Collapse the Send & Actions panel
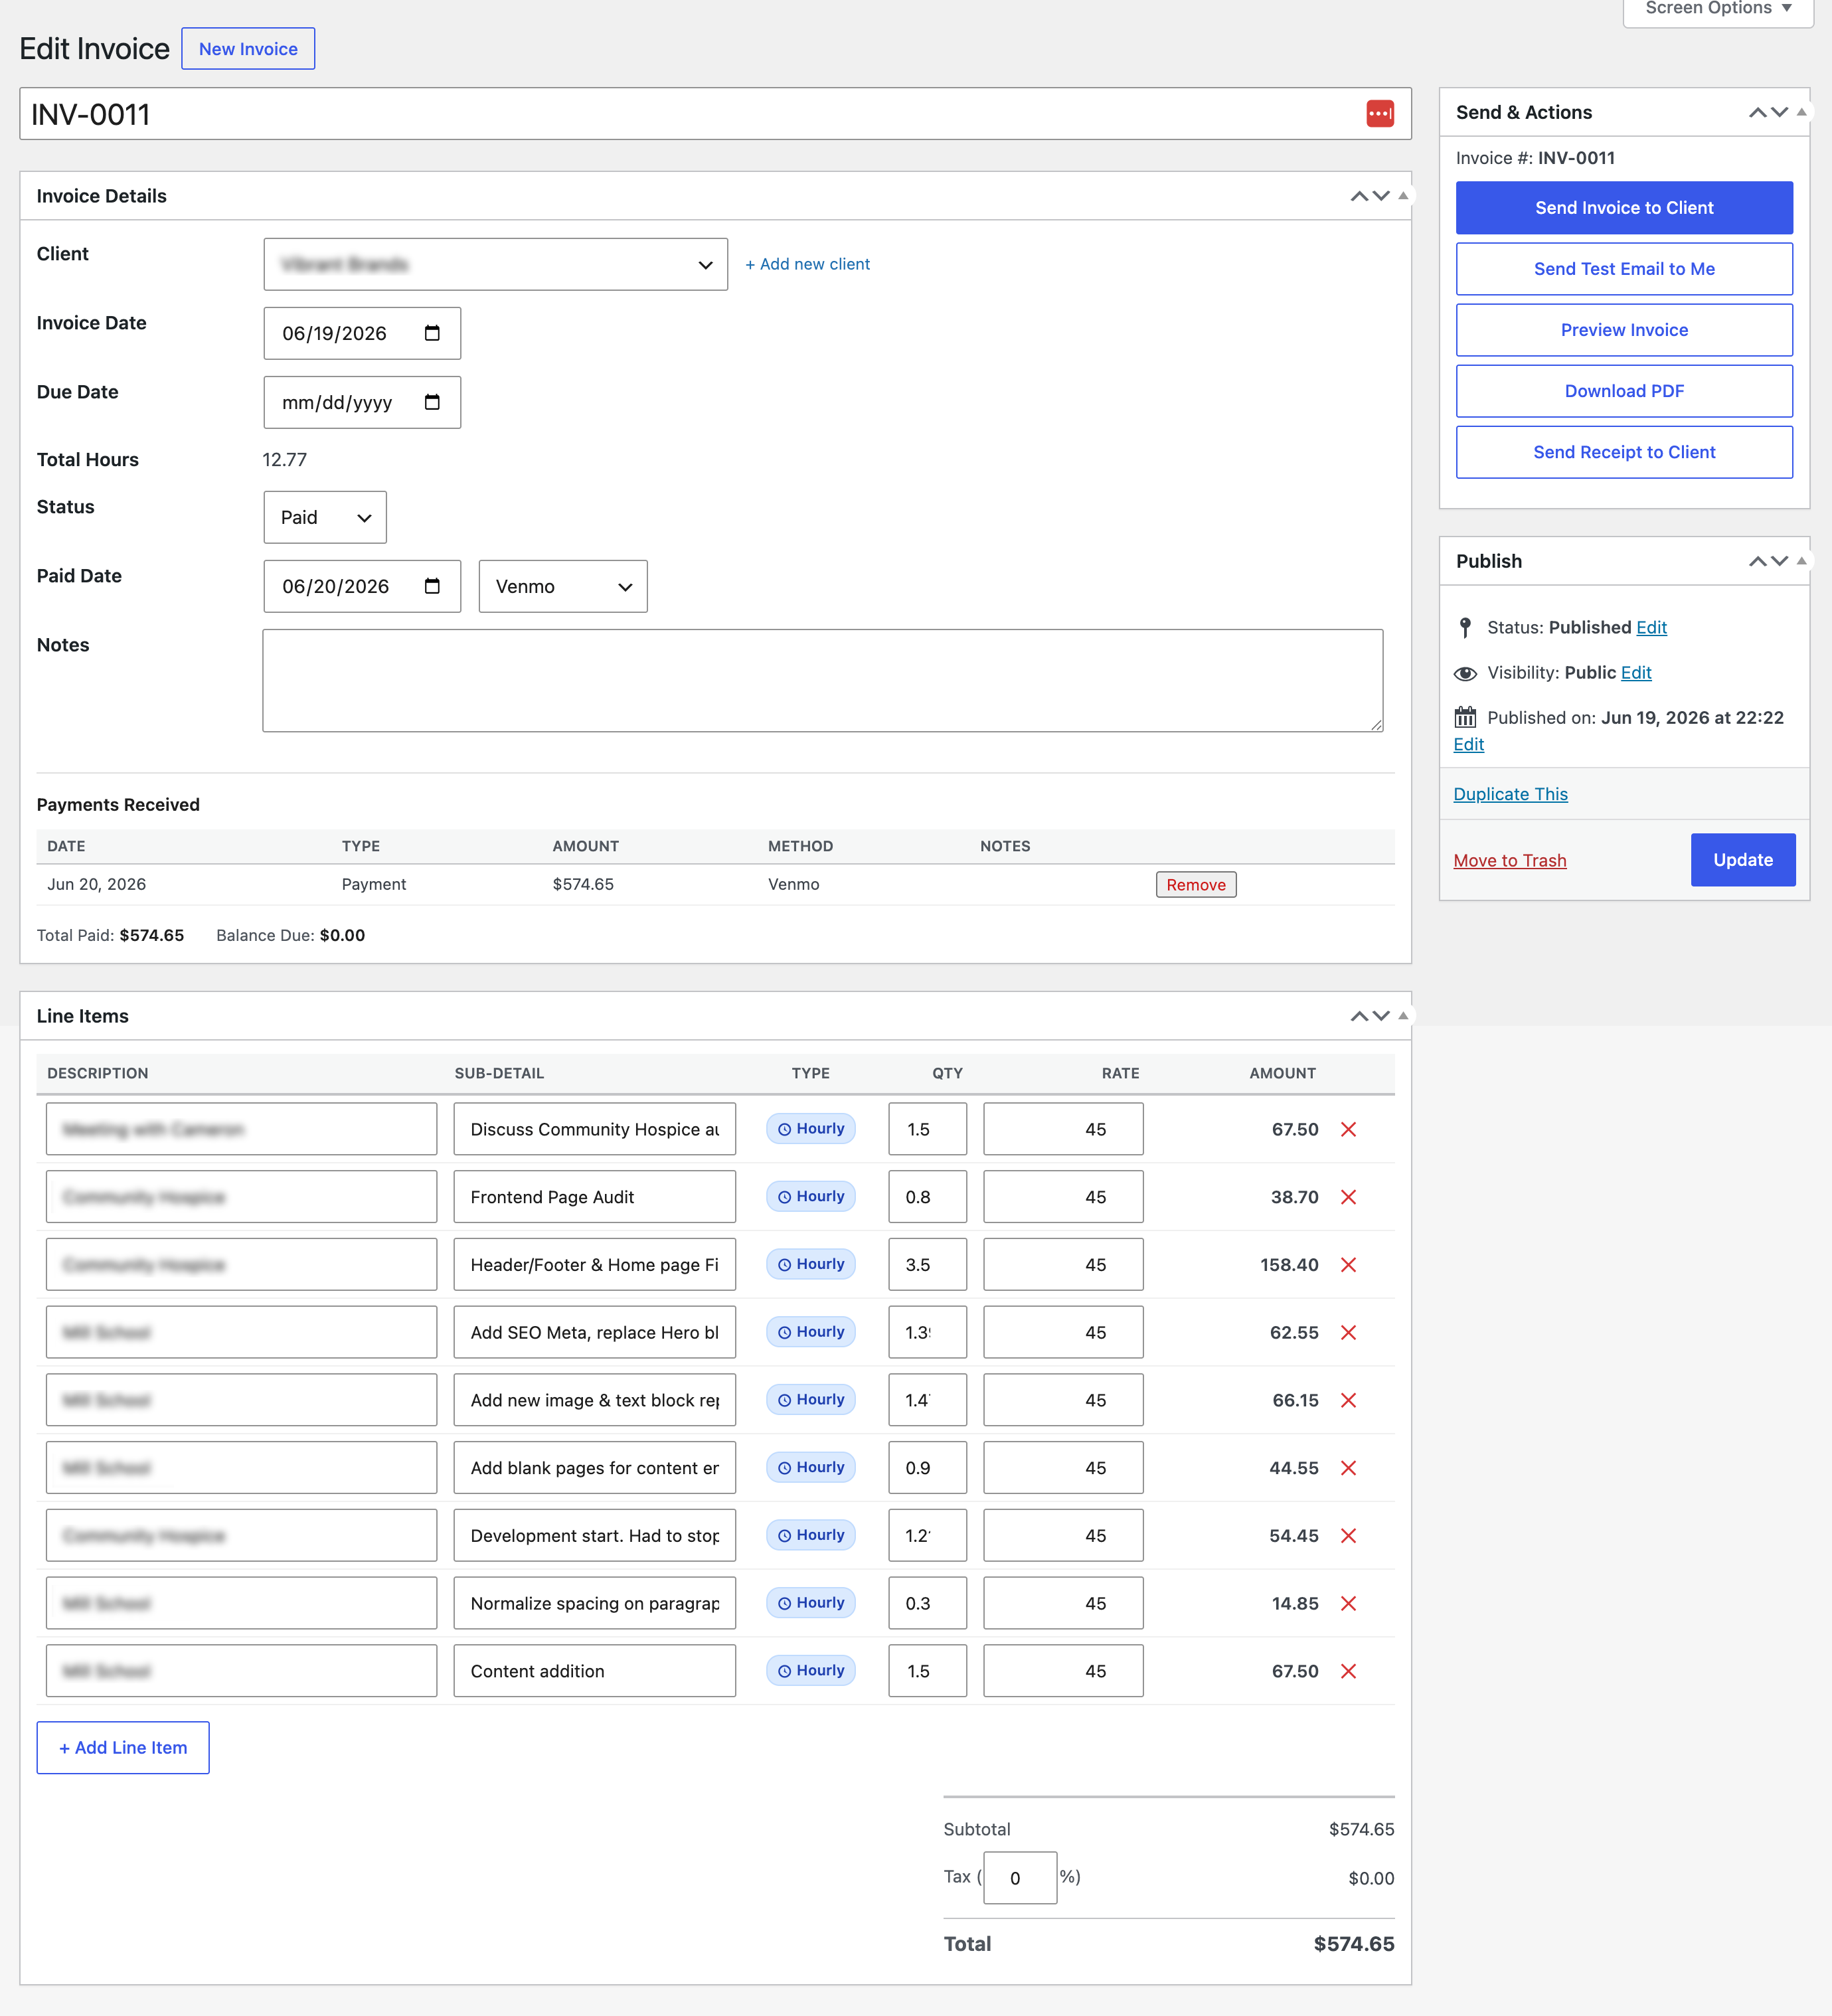 (x=1801, y=112)
